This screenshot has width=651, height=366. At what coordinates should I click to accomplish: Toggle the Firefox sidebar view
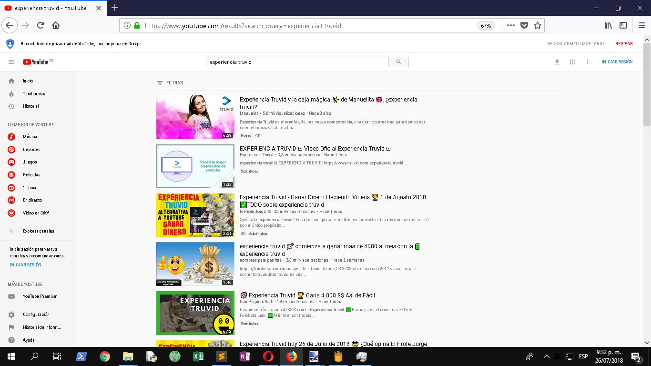[623, 26]
